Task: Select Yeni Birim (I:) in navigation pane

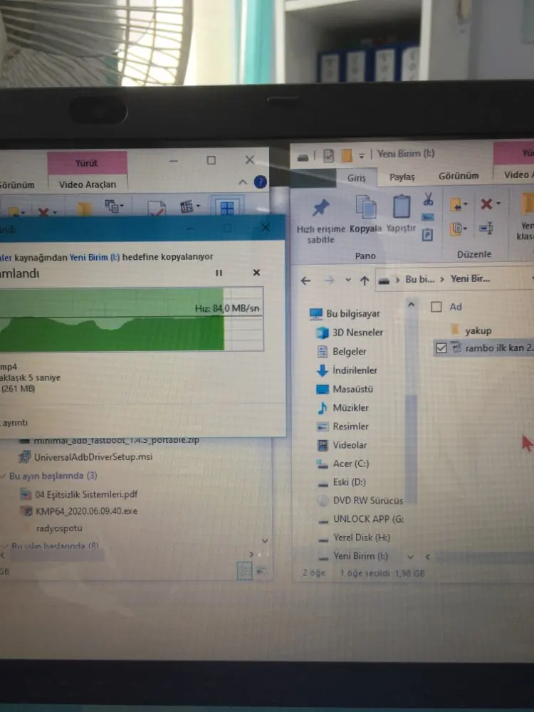Action: pos(353,556)
